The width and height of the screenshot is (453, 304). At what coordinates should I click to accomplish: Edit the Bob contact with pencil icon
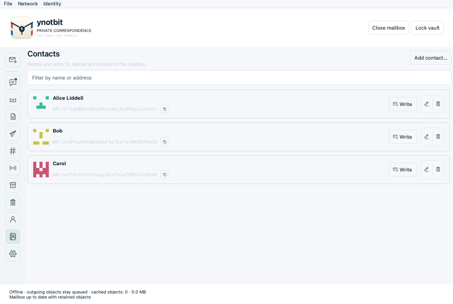pos(426,137)
